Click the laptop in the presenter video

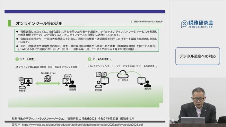pyautogui.click(x=193, y=120)
